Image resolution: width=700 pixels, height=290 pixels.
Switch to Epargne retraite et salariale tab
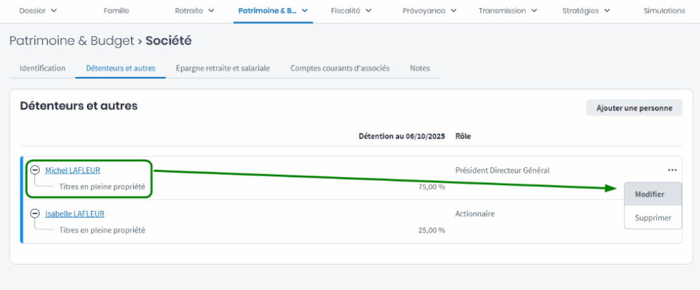pyautogui.click(x=222, y=68)
